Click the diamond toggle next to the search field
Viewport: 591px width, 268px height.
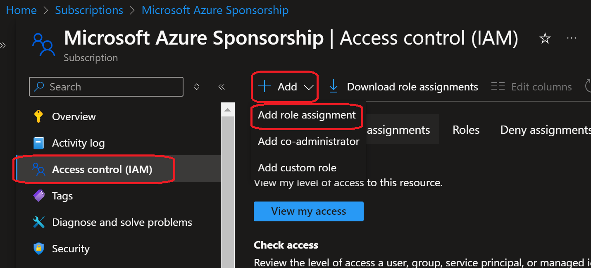tap(197, 86)
